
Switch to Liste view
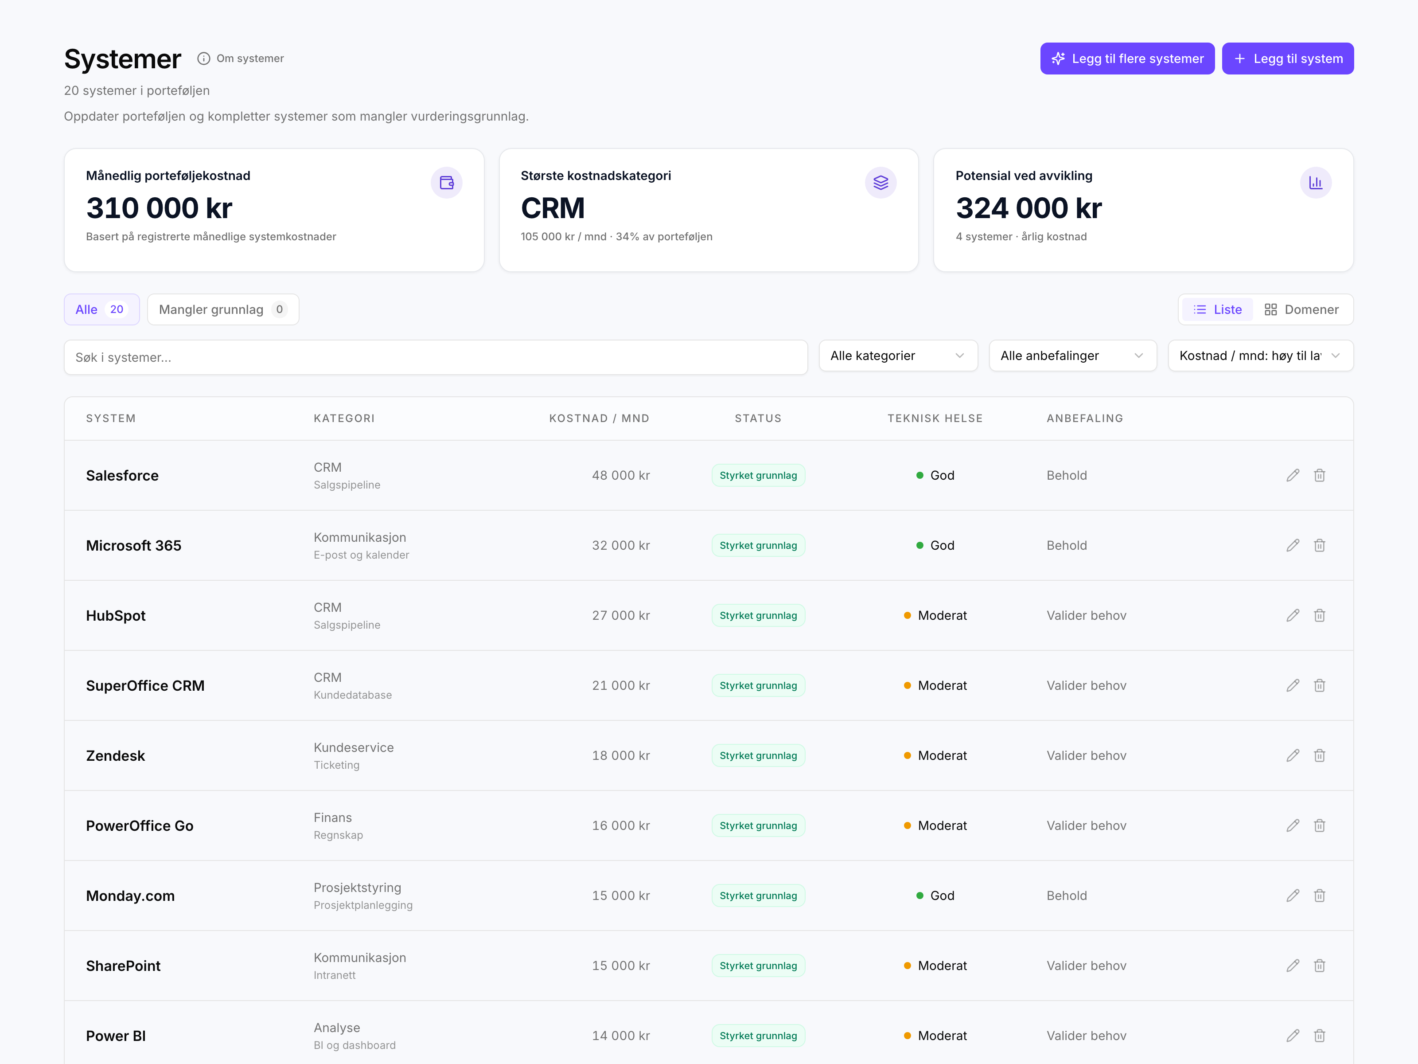tap(1217, 309)
